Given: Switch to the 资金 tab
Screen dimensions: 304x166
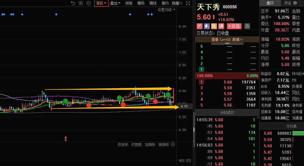Looking at the screenshot, I should coord(288,3).
